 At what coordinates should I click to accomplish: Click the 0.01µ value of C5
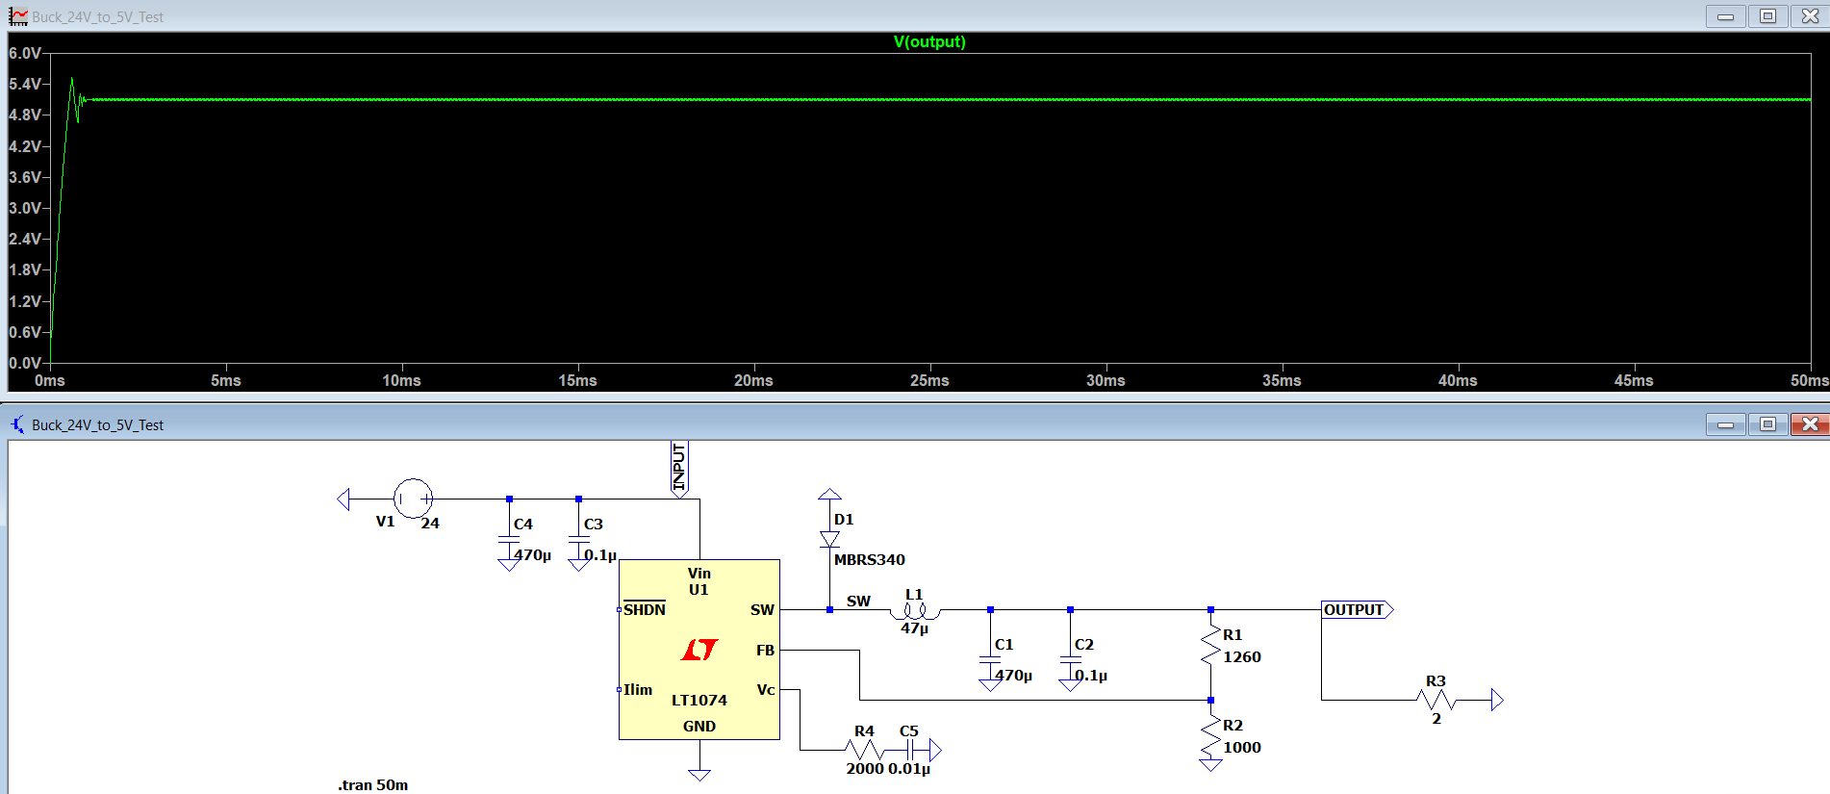click(x=909, y=768)
